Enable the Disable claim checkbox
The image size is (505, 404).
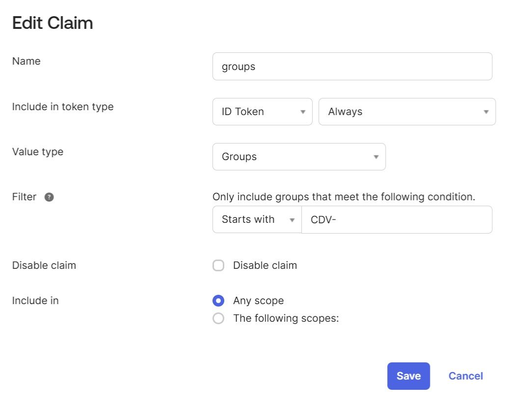[218, 265]
